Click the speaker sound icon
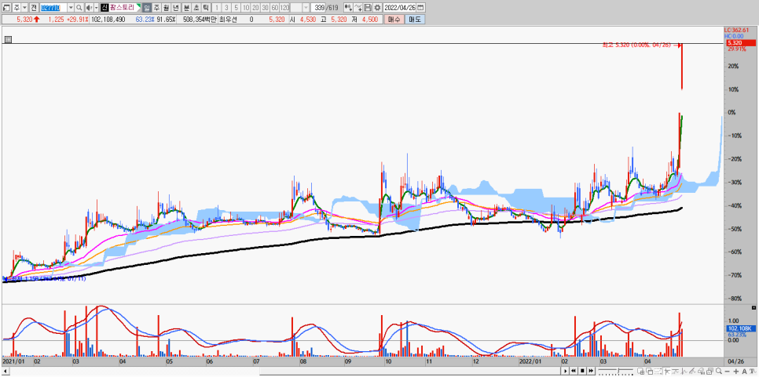Screen dimensions: 759x377 coord(90,8)
